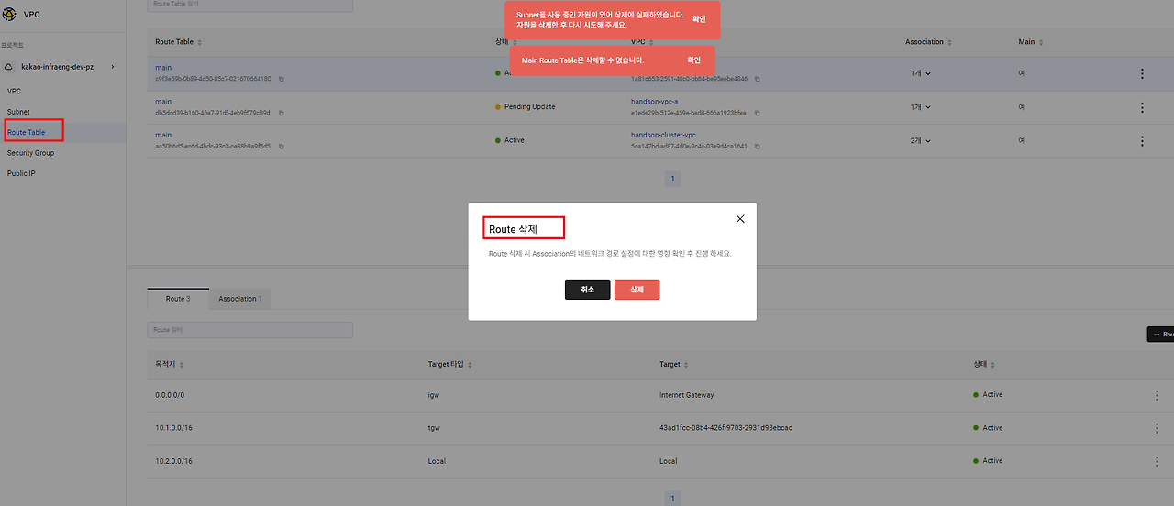Image resolution: width=1174 pixels, height=506 pixels.
Task: Open the VPC sidebar menu item
Action: pos(14,92)
